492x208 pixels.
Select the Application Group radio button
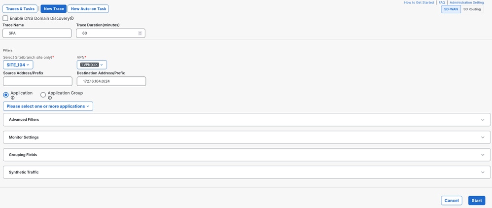click(x=43, y=95)
